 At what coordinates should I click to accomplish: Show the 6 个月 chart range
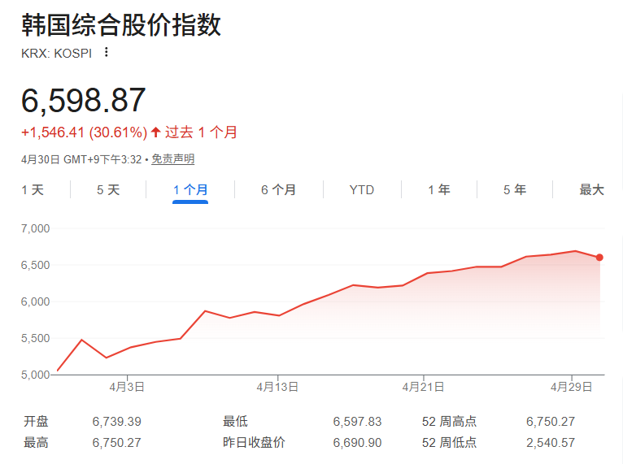(x=278, y=189)
